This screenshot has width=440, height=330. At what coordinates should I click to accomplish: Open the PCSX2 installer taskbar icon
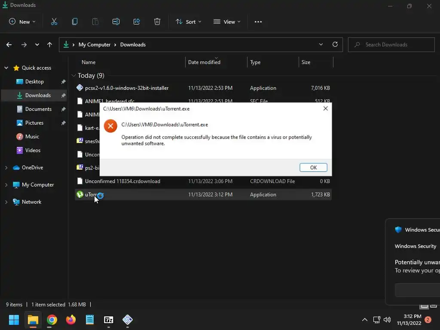128,320
